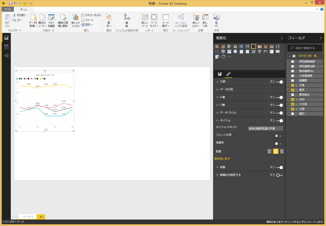Expand the データの色 section
326x226 pixels.
(x=217, y=89)
